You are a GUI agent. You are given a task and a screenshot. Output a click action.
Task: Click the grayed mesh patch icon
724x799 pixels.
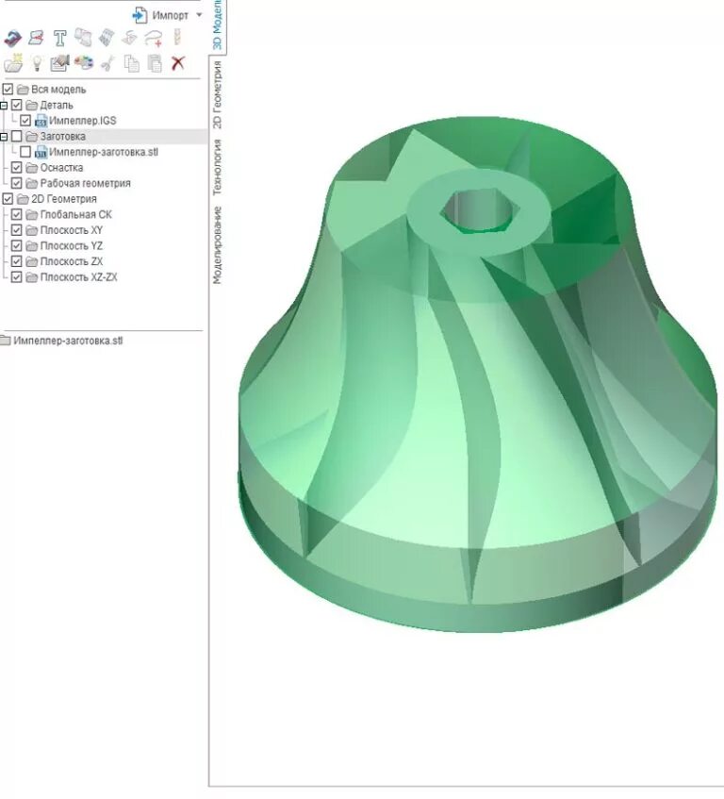coord(107,37)
